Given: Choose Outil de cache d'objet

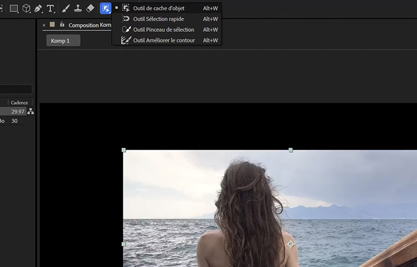Looking at the screenshot, I should pos(159,9).
